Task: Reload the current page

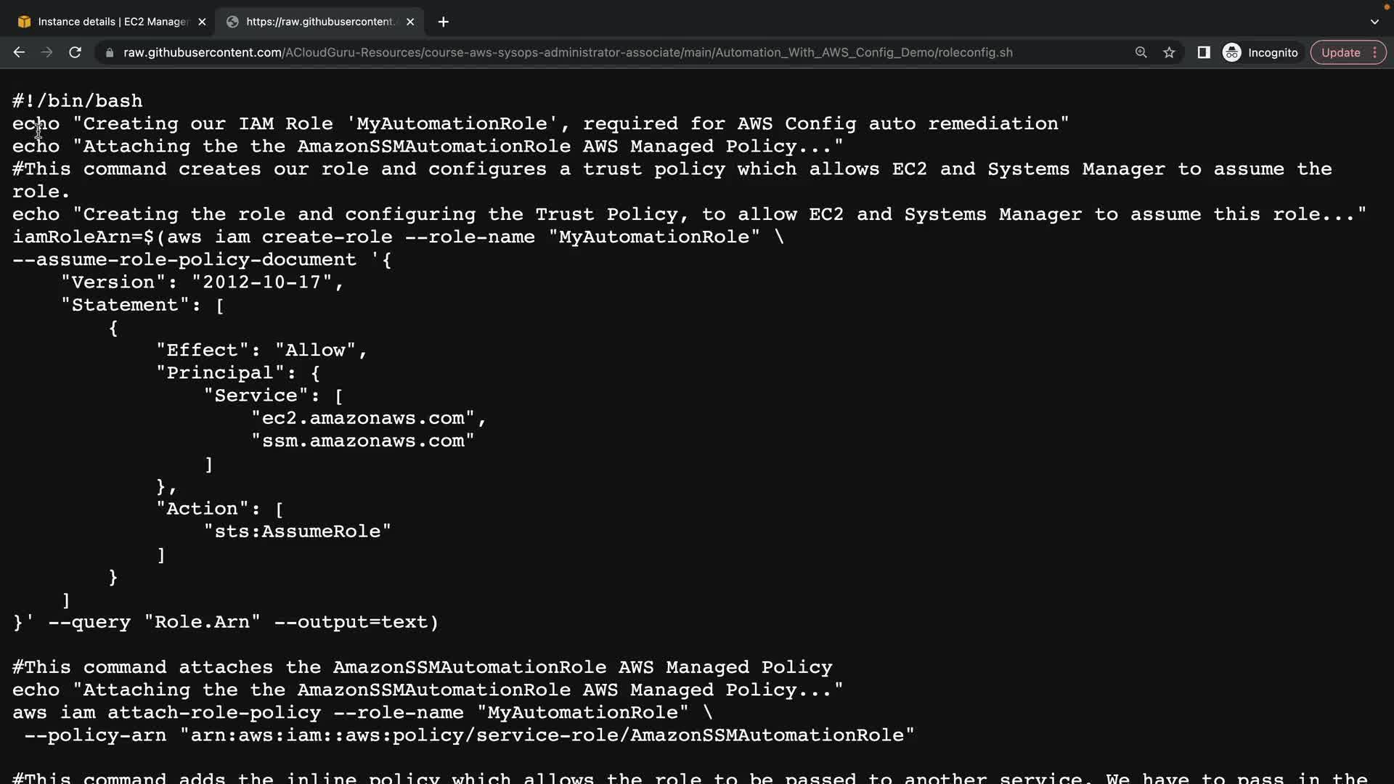Action: point(75,52)
